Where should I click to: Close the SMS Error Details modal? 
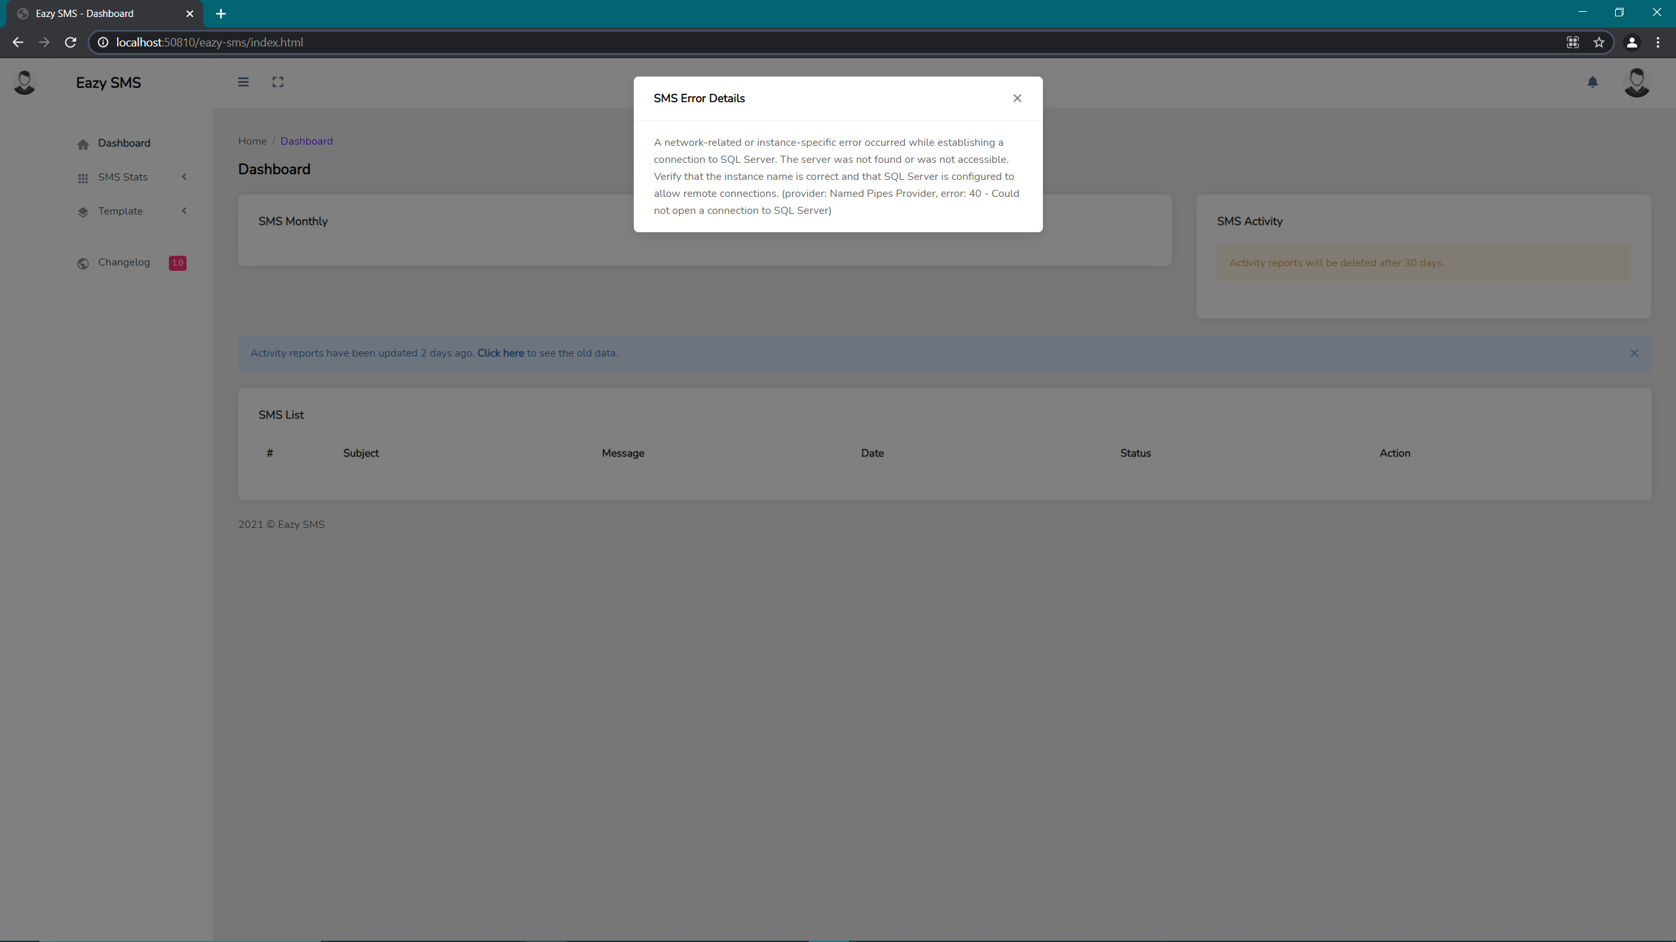click(x=1017, y=99)
